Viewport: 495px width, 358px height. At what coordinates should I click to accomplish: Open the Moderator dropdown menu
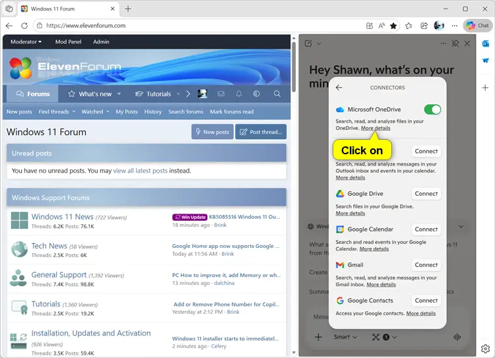tap(26, 42)
